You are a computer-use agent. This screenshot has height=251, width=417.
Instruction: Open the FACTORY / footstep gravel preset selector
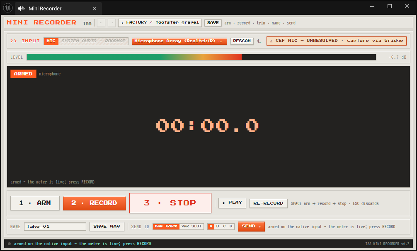pyautogui.click(x=160, y=23)
